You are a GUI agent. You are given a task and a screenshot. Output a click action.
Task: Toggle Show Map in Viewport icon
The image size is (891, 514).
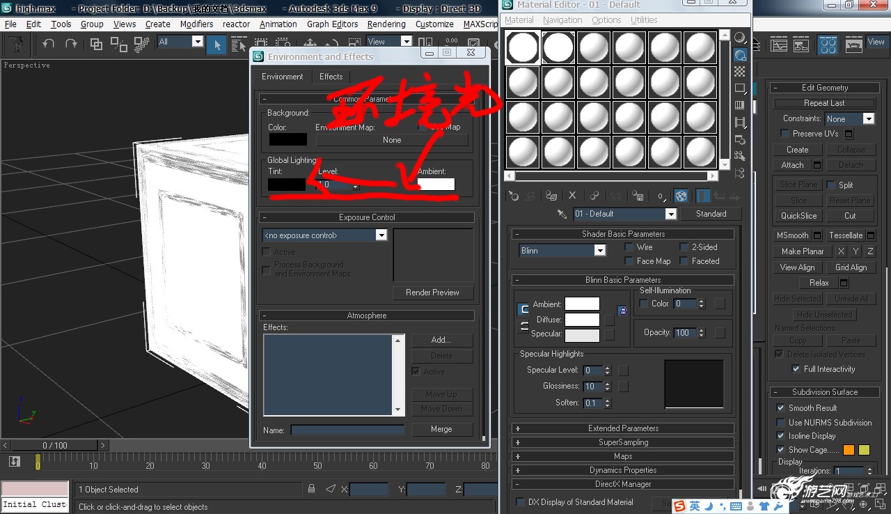tap(681, 196)
